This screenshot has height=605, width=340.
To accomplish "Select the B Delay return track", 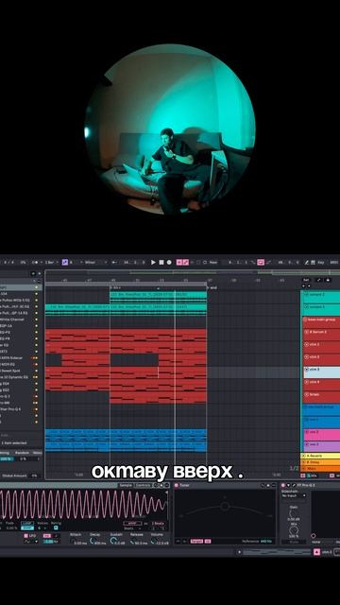I will pos(320,462).
